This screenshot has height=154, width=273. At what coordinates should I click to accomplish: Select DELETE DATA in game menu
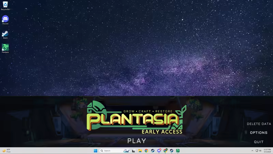pyautogui.click(x=259, y=124)
